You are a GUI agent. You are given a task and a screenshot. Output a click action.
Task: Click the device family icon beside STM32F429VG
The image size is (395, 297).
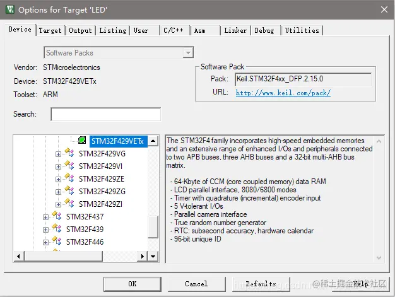point(69,153)
